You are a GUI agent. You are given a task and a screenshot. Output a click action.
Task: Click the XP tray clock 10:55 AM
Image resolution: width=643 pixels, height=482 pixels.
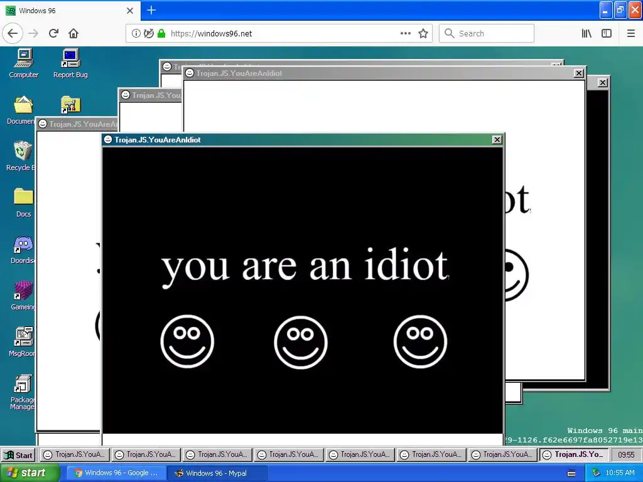point(620,473)
